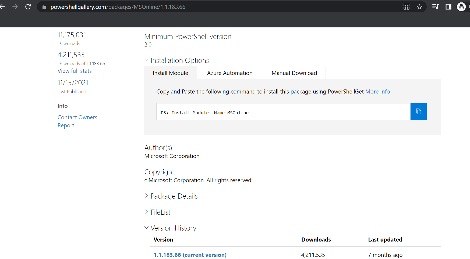Click the 11/15/2021 last published date

[73, 83]
